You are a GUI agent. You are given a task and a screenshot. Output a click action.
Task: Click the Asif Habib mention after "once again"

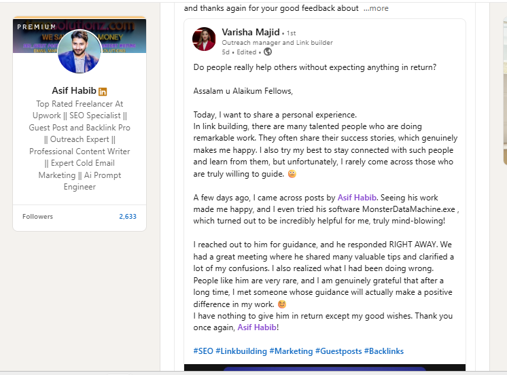257,327
